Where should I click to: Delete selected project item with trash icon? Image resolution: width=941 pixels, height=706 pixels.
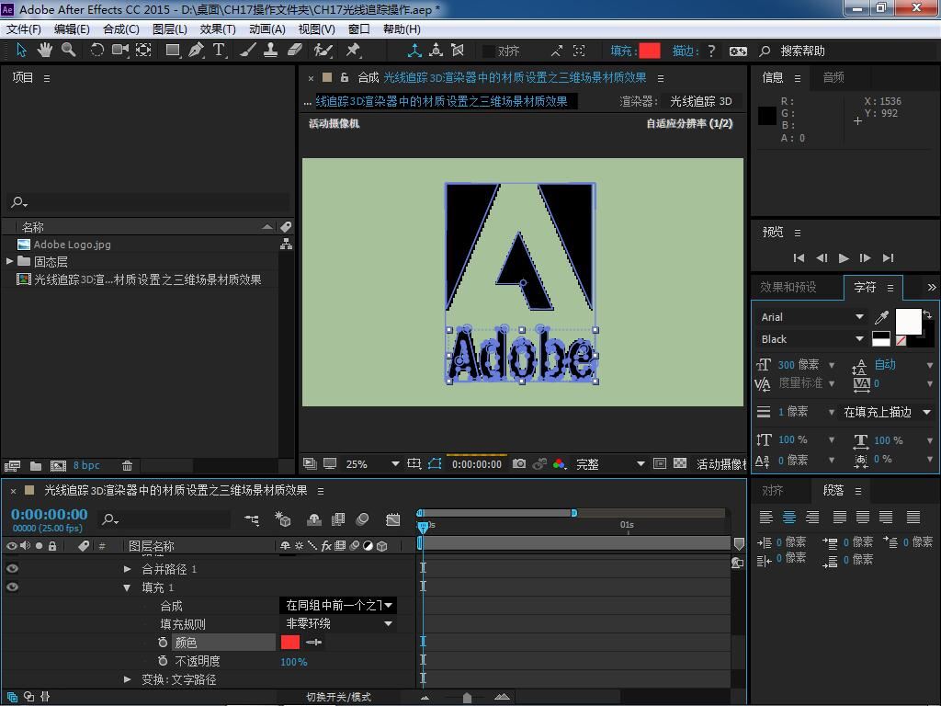[127, 466]
